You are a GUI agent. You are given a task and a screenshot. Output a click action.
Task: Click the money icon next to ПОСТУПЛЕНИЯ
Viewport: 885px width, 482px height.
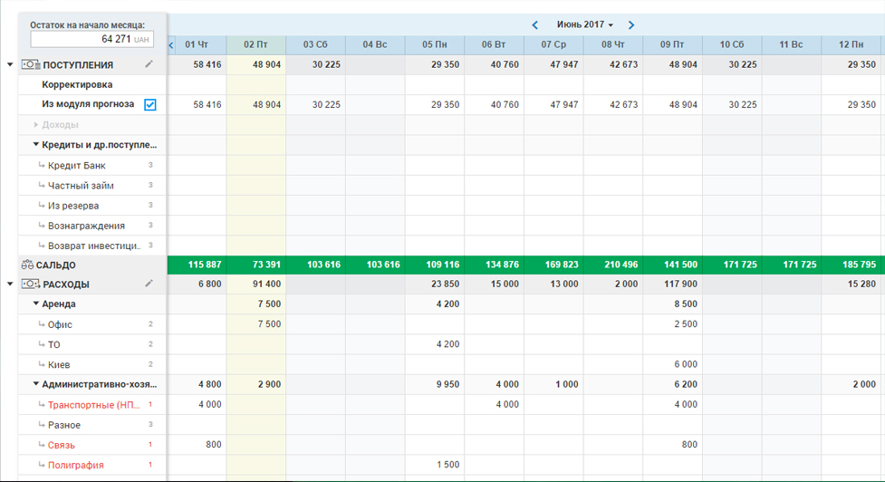[31, 65]
